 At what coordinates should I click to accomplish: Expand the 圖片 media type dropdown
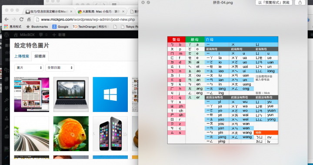point(29,68)
